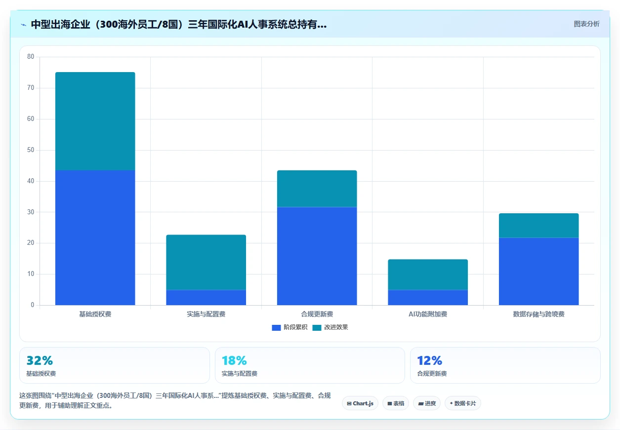Click the AI功能附加费 x-axis label
Screen dimensions: 620x430
click(428, 314)
